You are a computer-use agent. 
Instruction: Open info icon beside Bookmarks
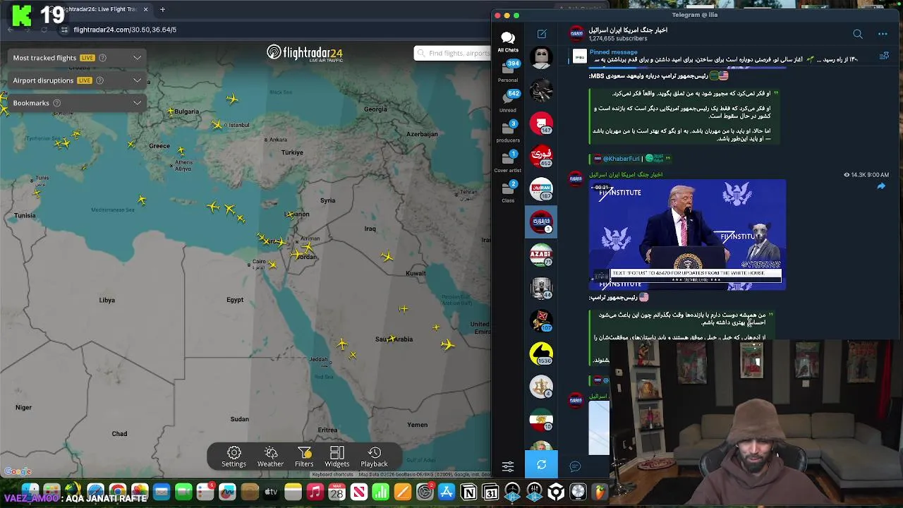[x=57, y=103]
